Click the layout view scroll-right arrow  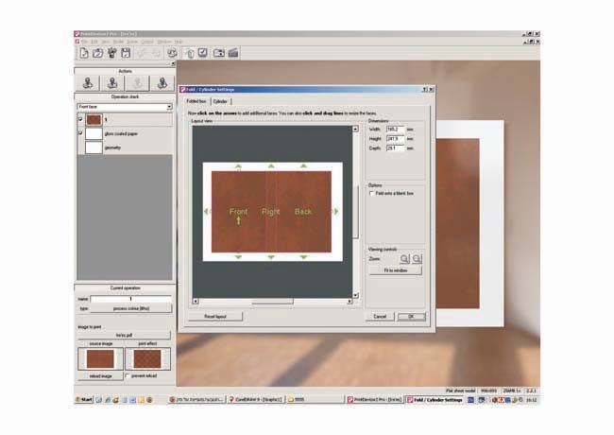point(350,302)
